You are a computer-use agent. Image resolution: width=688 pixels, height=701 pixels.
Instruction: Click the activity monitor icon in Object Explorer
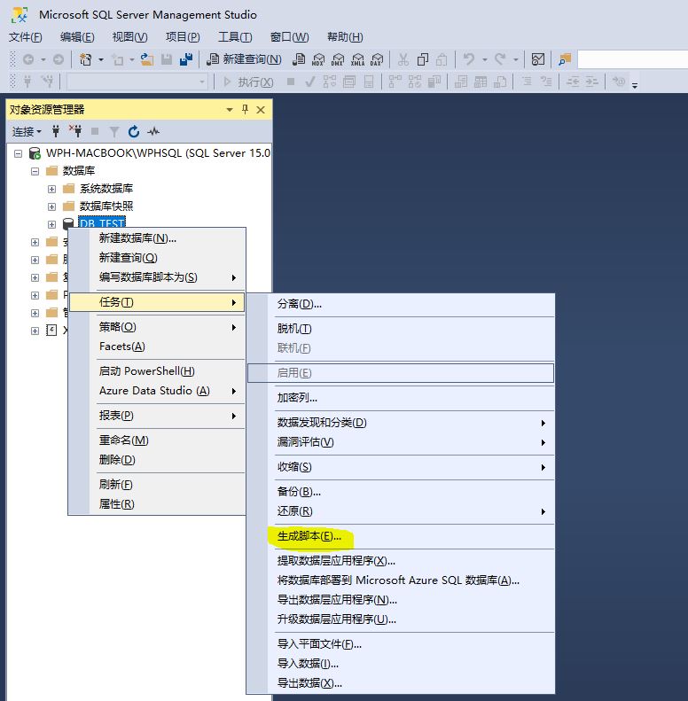point(153,131)
